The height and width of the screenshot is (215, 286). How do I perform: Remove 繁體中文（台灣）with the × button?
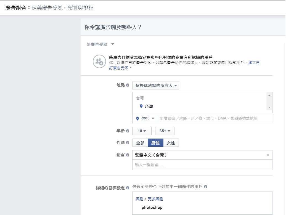coord(268,155)
